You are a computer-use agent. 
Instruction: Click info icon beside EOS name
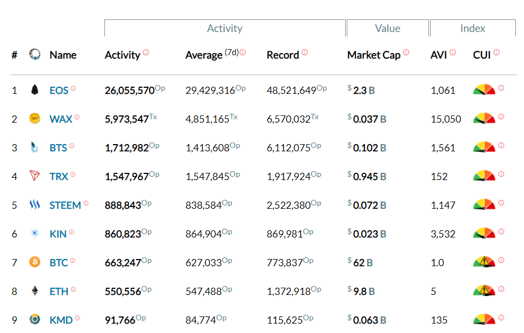pos(73,88)
